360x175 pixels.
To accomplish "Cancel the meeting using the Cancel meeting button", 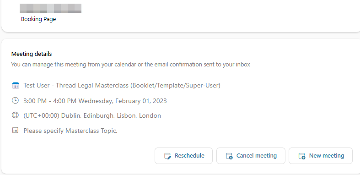I will click(x=251, y=156).
